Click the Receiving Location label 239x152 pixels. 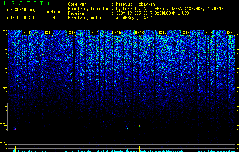(89, 9)
